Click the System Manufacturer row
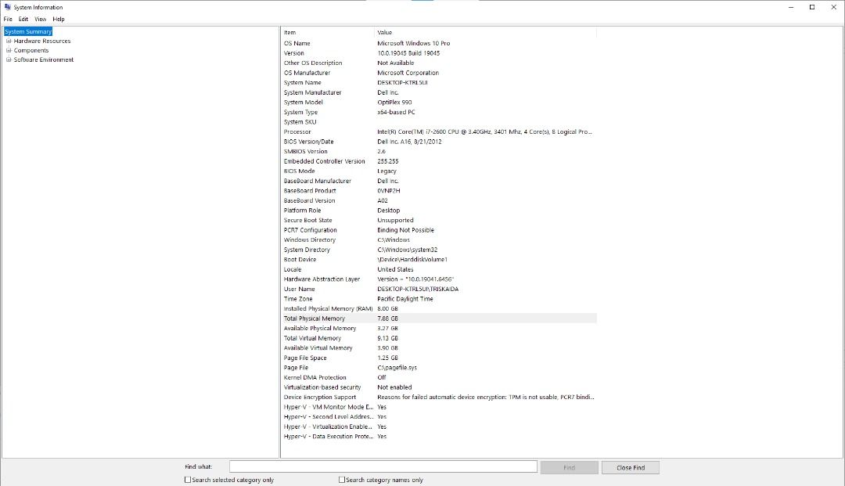845x486 pixels. [x=439, y=92]
